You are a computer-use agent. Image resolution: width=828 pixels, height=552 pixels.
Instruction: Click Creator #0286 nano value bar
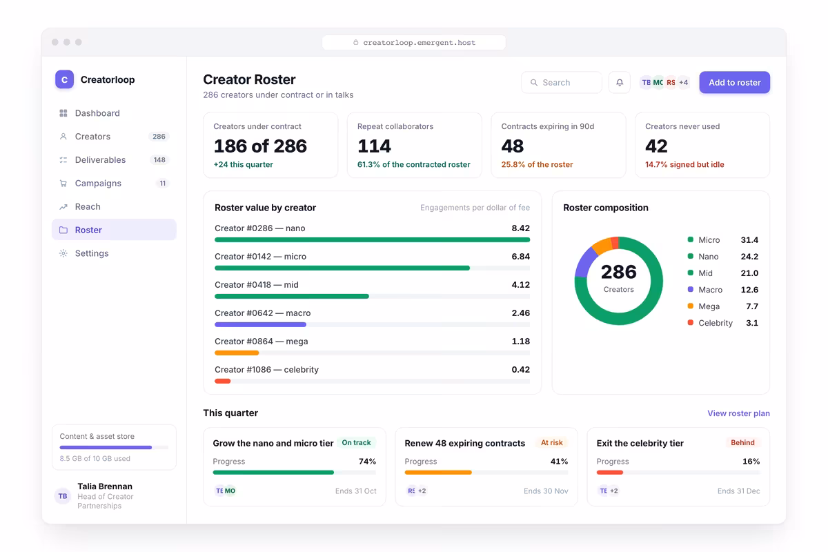tap(372, 240)
